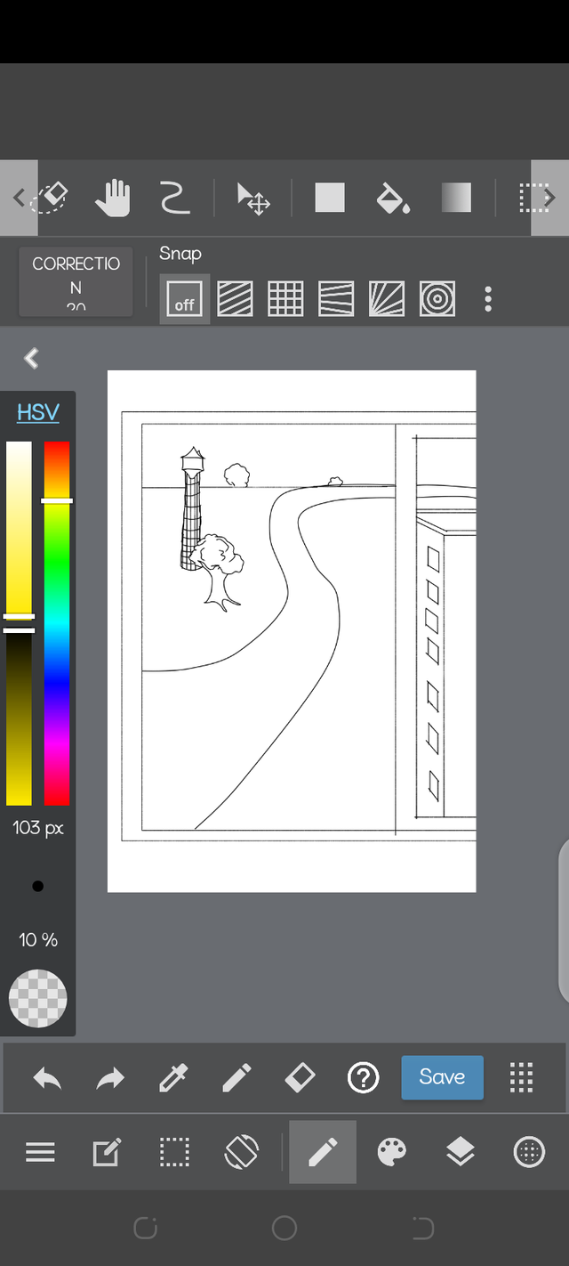The image size is (569, 1266).
Task: Adjust the saturation-brightness yellow slider bar
Action: 19,623
